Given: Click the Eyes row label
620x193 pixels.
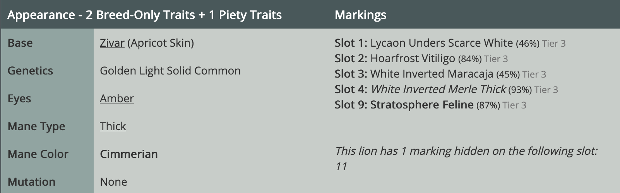Looking at the screenshot, I should click(x=19, y=98).
